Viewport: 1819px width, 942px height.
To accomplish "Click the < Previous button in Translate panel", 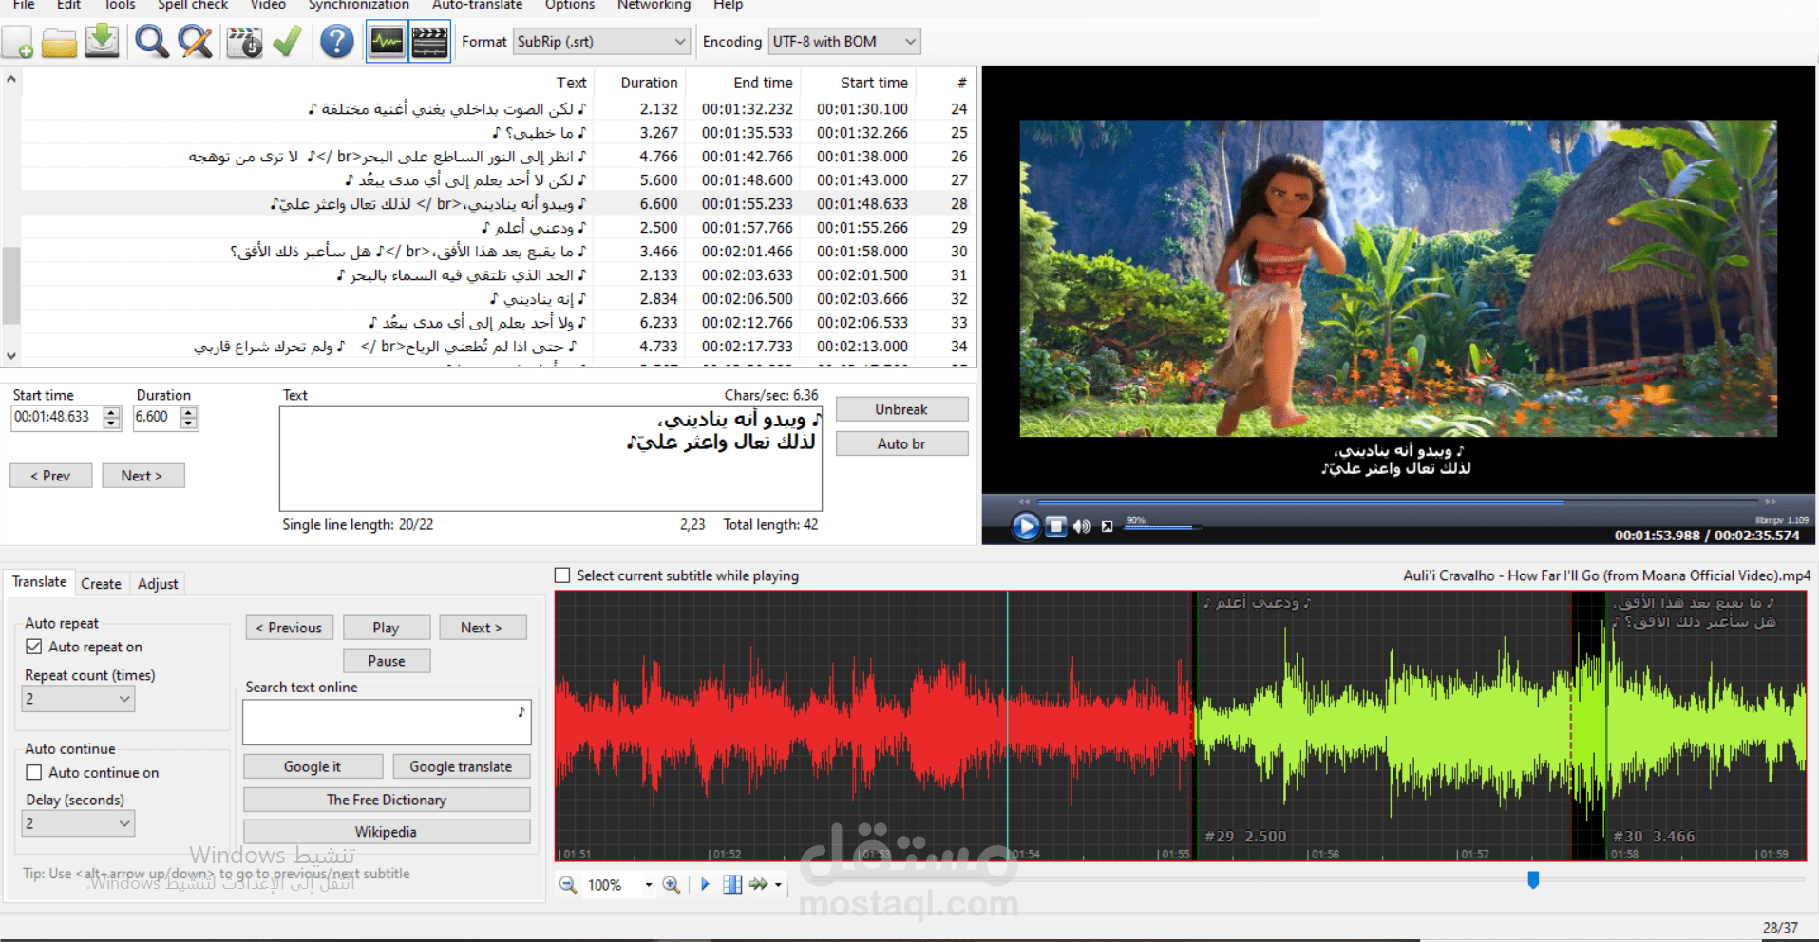I will (290, 628).
